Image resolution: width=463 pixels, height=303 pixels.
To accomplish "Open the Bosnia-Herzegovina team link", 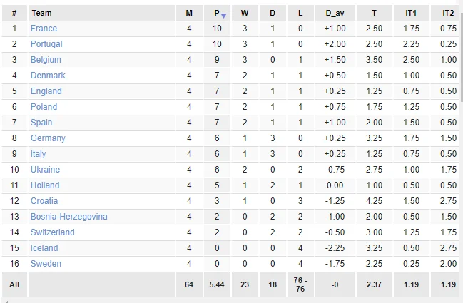I will (x=68, y=217).
